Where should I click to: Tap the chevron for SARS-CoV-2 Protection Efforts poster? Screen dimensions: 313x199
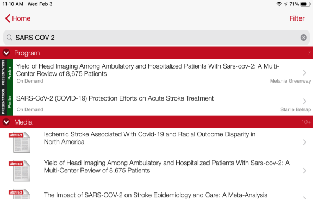click(304, 101)
